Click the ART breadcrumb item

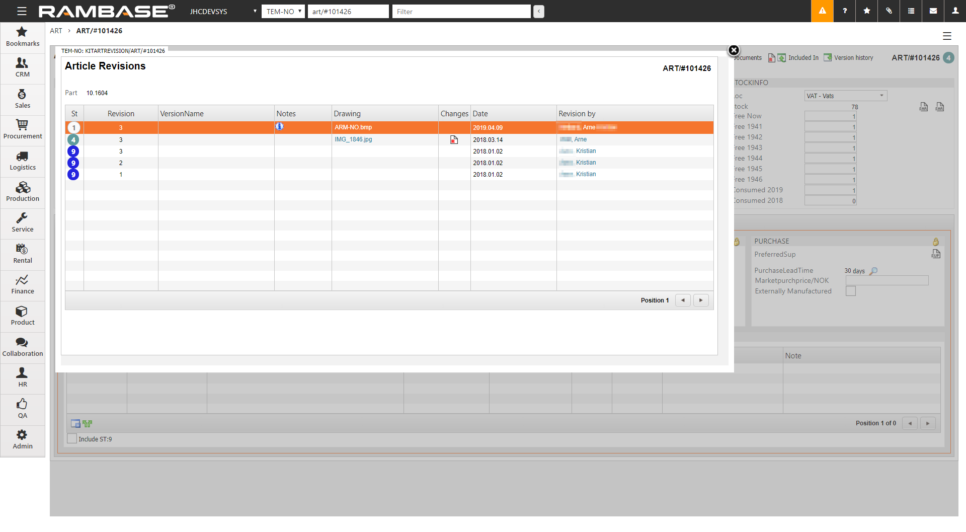56,31
